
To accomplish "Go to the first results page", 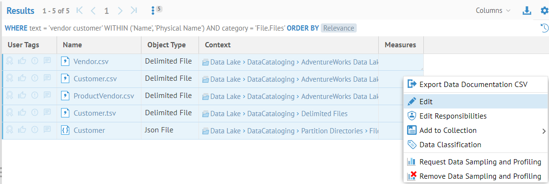I will pyautogui.click(x=80, y=11).
